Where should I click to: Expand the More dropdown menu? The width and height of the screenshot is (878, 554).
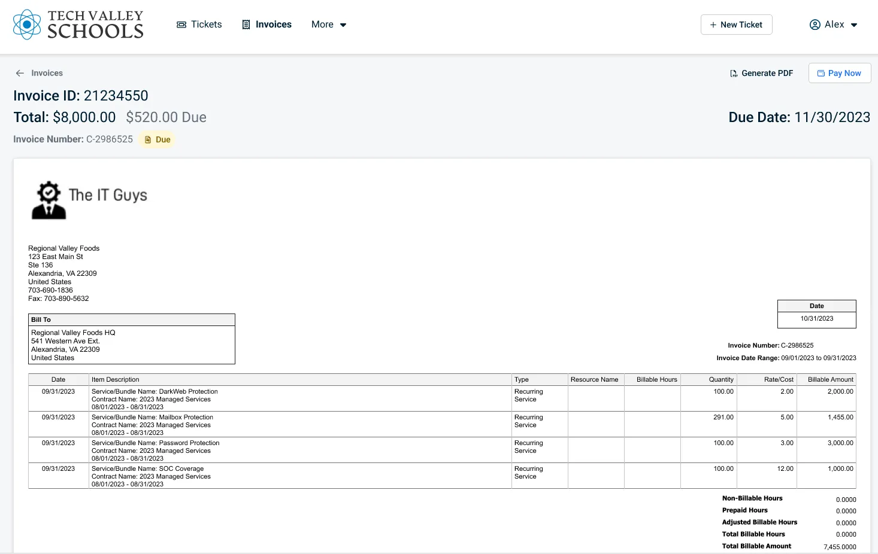(x=329, y=25)
